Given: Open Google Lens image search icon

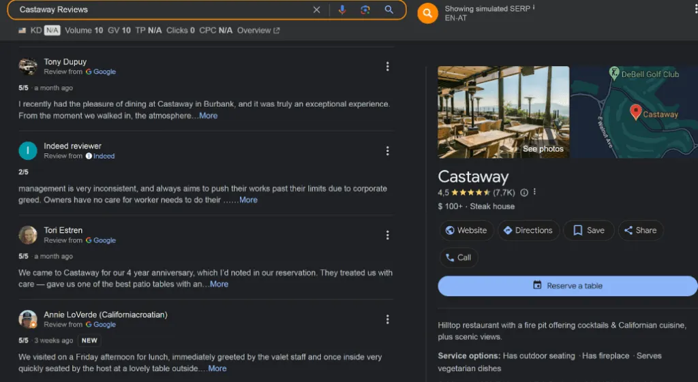Looking at the screenshot, I should coord(365,10).
